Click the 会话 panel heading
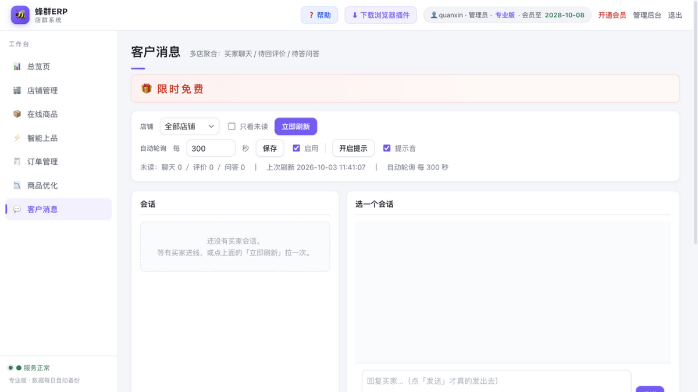The width and height of the screenshot is (698, 392). [148, 204]
